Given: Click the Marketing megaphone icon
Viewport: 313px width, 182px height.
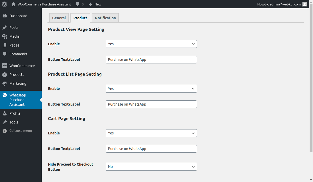Looking at the screenshot, I should click(x=5, y=83).
